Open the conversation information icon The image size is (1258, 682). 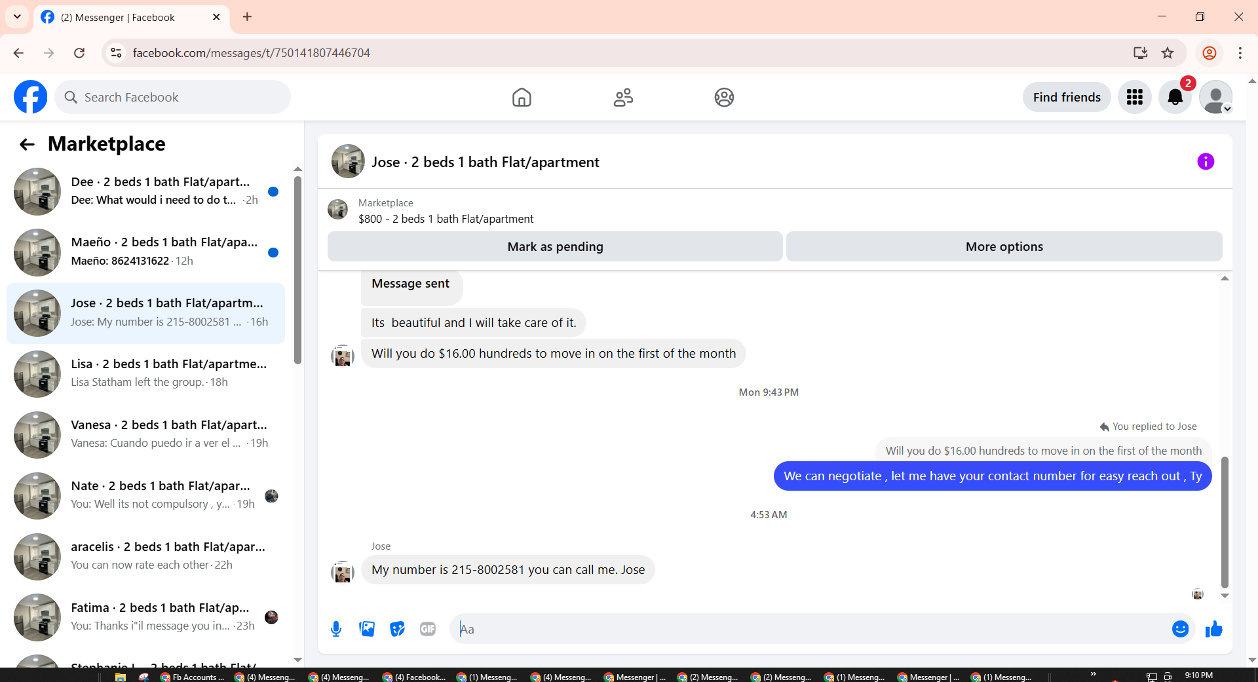pyautogui.click(x=1206, y=162)
